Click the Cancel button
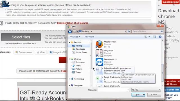Screen dimensions: 180x101 pos(154,95)
